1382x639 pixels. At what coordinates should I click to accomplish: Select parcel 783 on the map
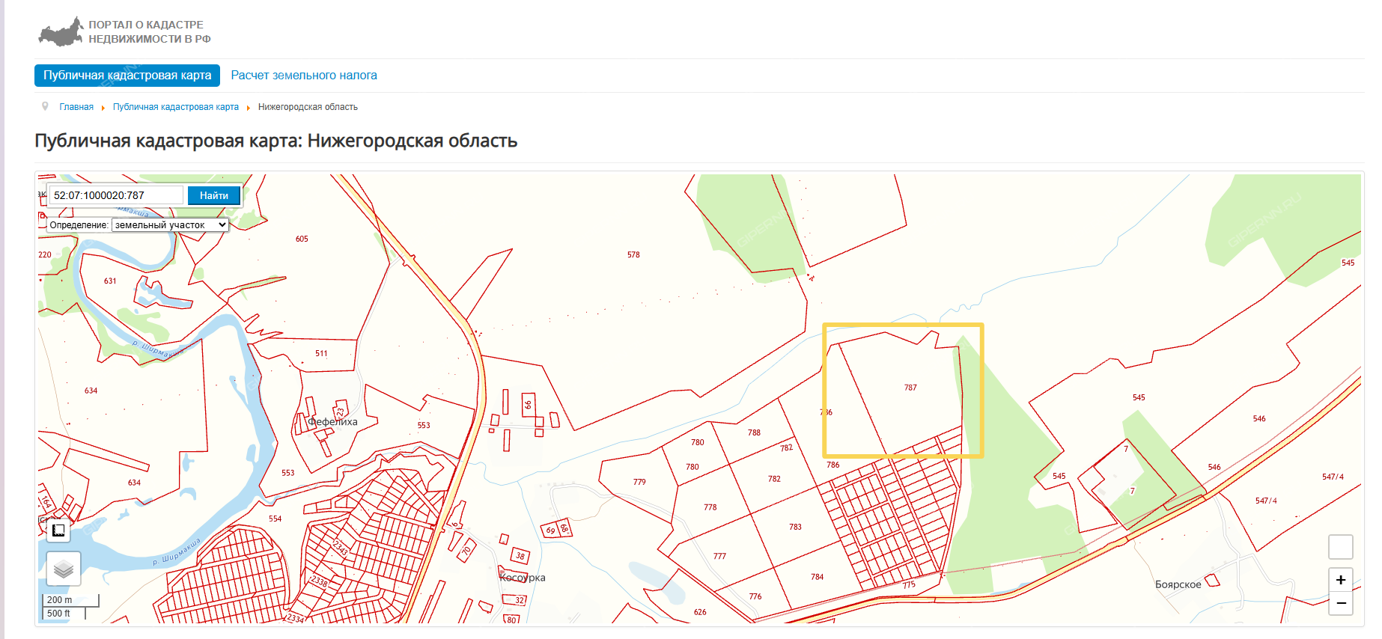coord(795,527)
